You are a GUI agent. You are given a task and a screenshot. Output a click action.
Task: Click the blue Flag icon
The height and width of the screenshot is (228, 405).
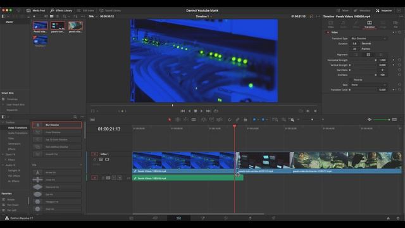[x=254, y=120]
